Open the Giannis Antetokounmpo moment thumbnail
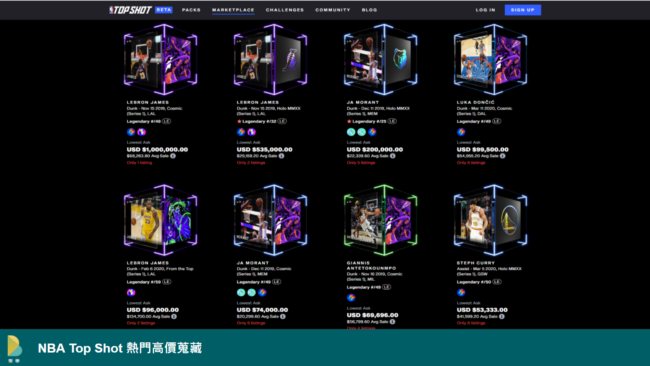650x366 pixels. point(381,220)
